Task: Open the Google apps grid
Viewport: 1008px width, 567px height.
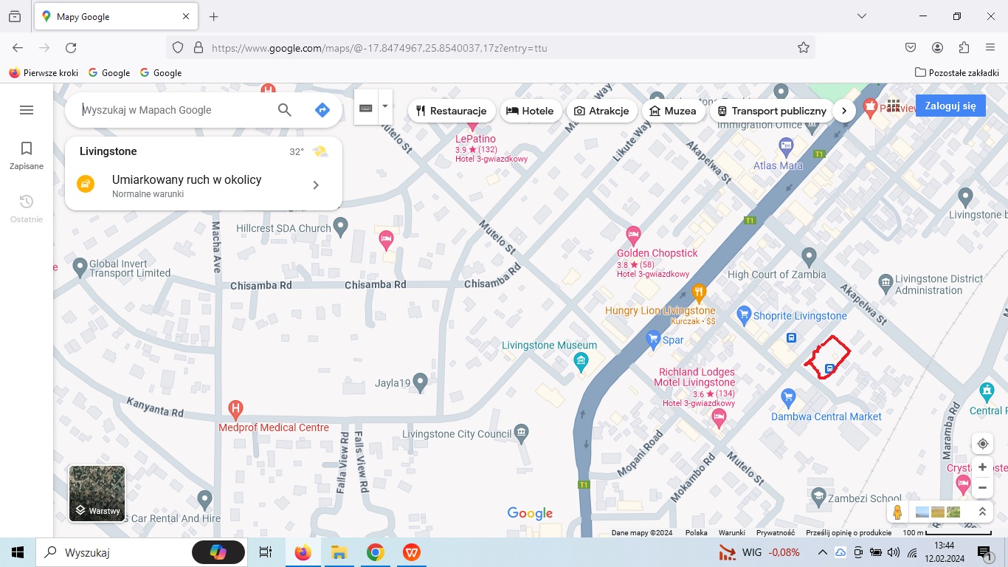Action: [x=894, y=106]
